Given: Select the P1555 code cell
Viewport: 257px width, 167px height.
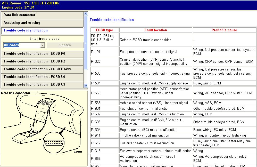Looking at the screenshot, I should (104, 93).
